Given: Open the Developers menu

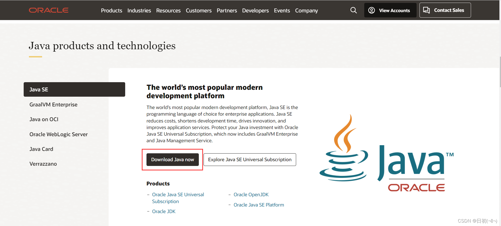Looking at the screenshot, I should [255, 11].
